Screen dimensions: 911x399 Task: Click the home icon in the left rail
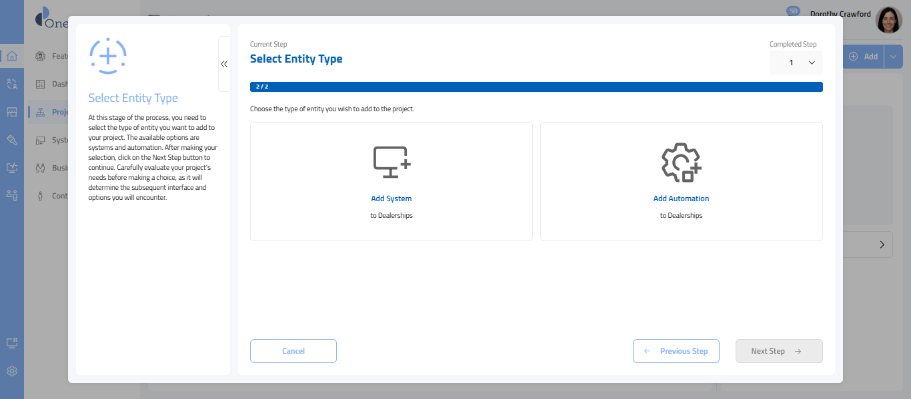coord(11,56)
